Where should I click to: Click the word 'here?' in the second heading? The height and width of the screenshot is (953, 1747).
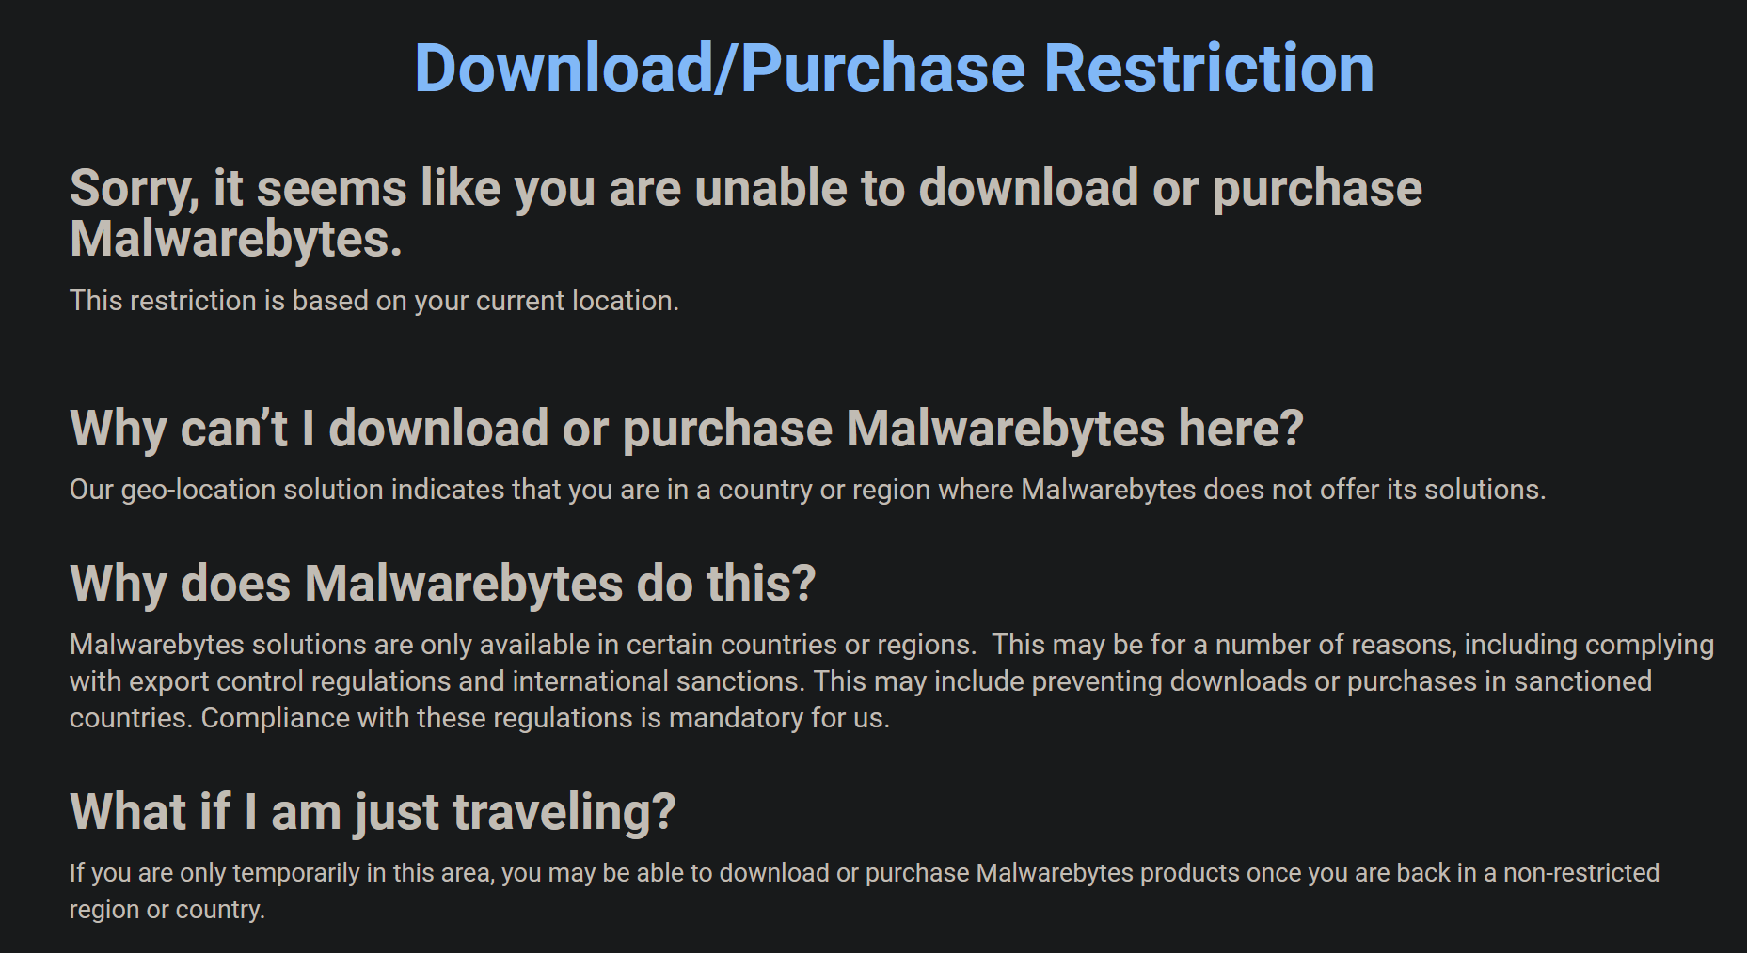point(1242,429)
